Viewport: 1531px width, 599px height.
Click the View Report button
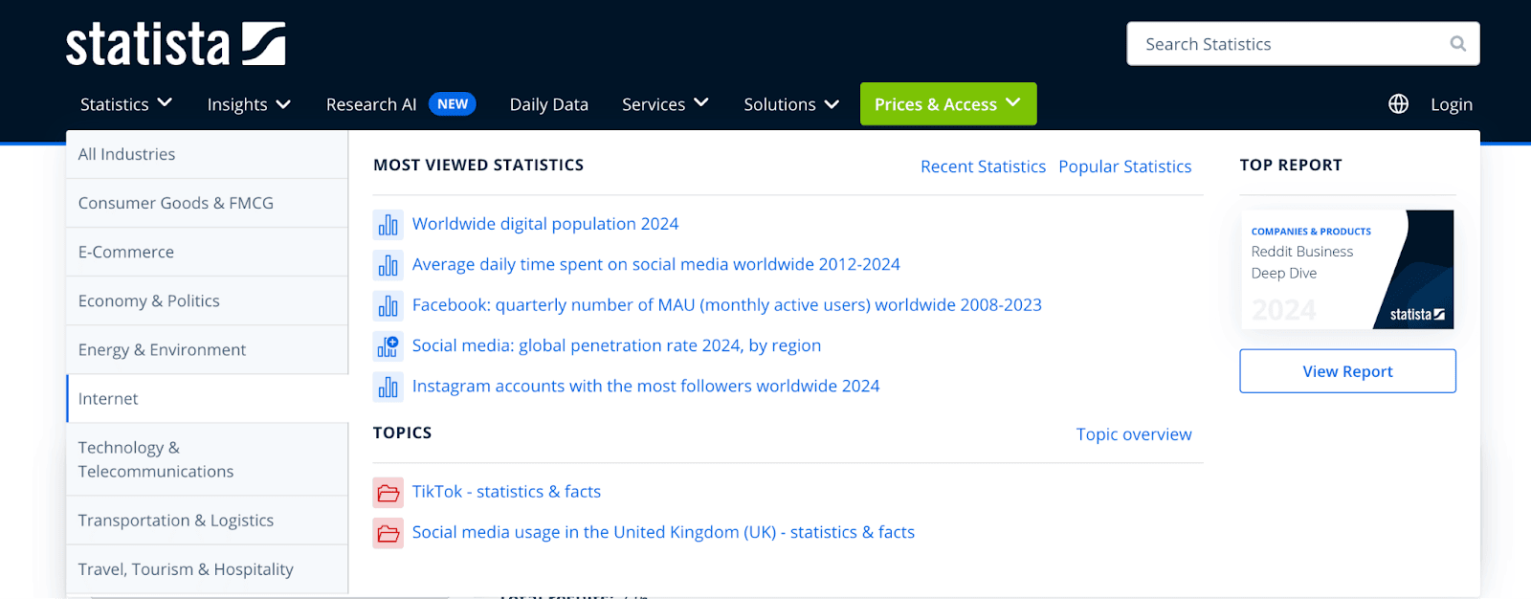tap(1347, 371)
